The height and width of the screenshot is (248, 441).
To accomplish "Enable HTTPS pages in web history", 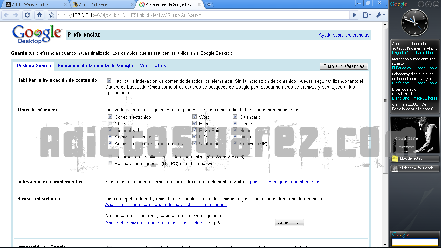I will (110, 163).
